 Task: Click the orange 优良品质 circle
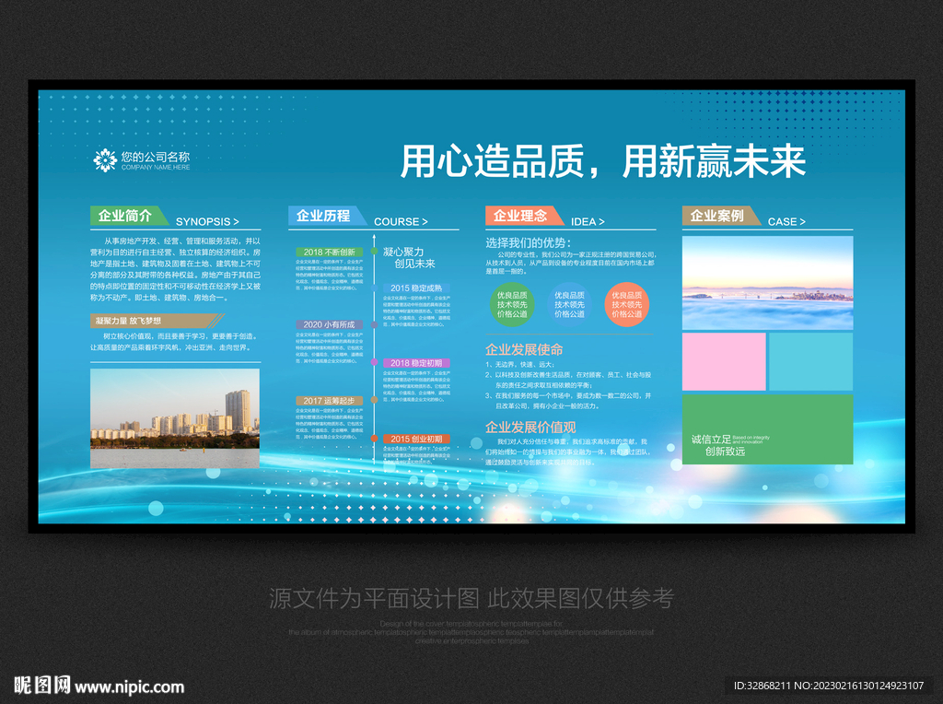coord(626,304)
